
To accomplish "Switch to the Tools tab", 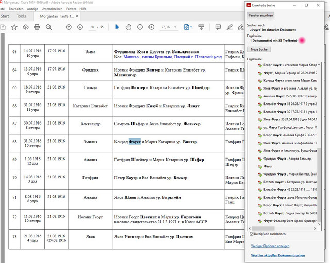I will [x=21, y=16].
